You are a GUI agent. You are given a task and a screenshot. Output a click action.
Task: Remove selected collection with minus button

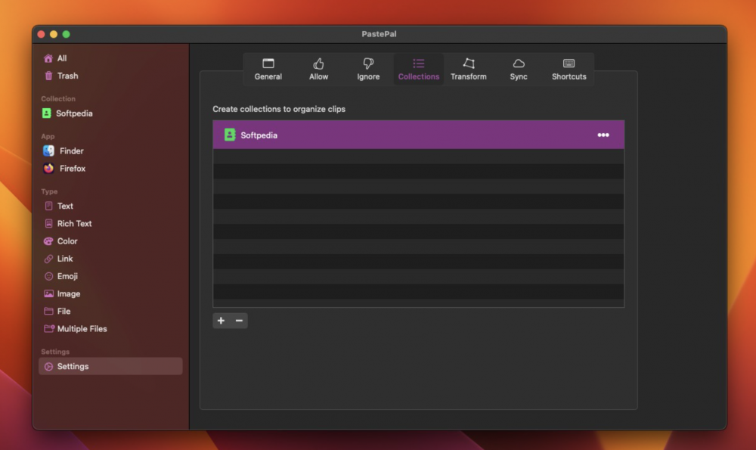[239, 321]
